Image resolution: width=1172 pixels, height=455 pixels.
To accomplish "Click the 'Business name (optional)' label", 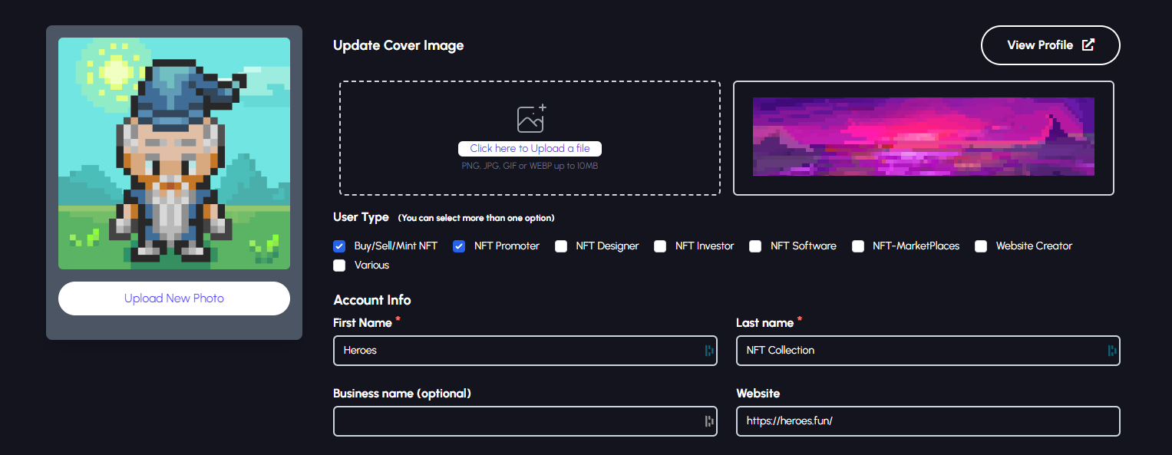I will click(402, 394).
